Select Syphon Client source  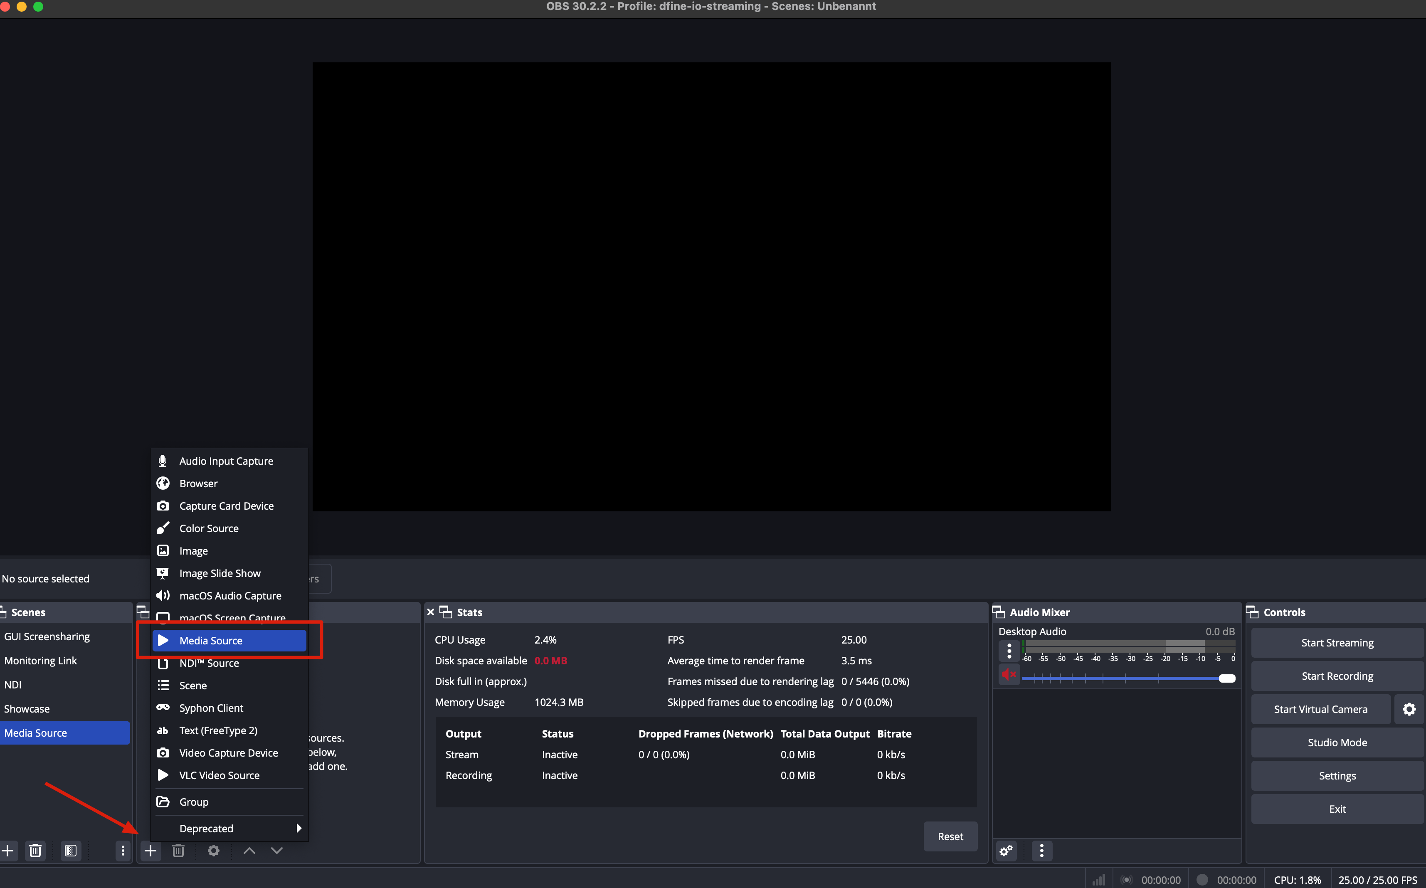coord(229,708)
